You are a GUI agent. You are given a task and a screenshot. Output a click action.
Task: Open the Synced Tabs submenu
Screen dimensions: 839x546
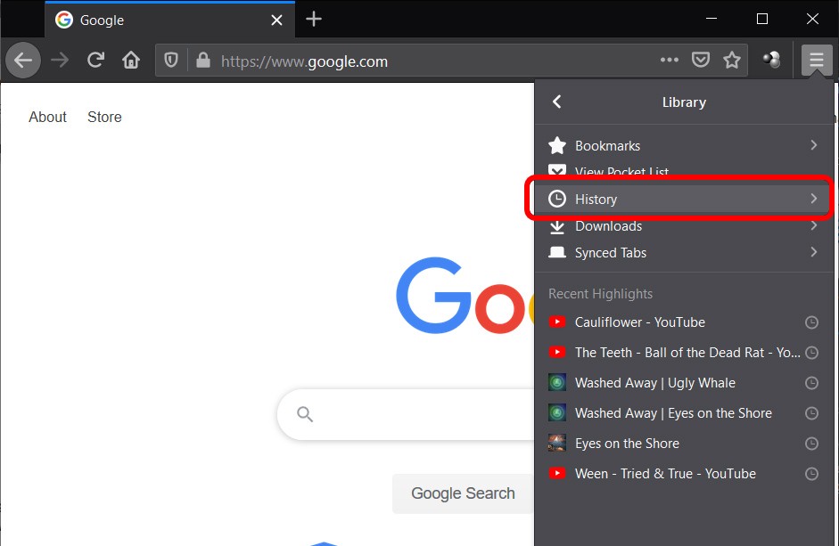click(684, 252)
